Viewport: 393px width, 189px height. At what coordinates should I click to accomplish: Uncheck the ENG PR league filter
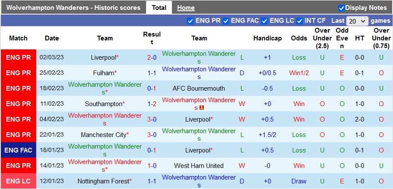pos(190,21)
